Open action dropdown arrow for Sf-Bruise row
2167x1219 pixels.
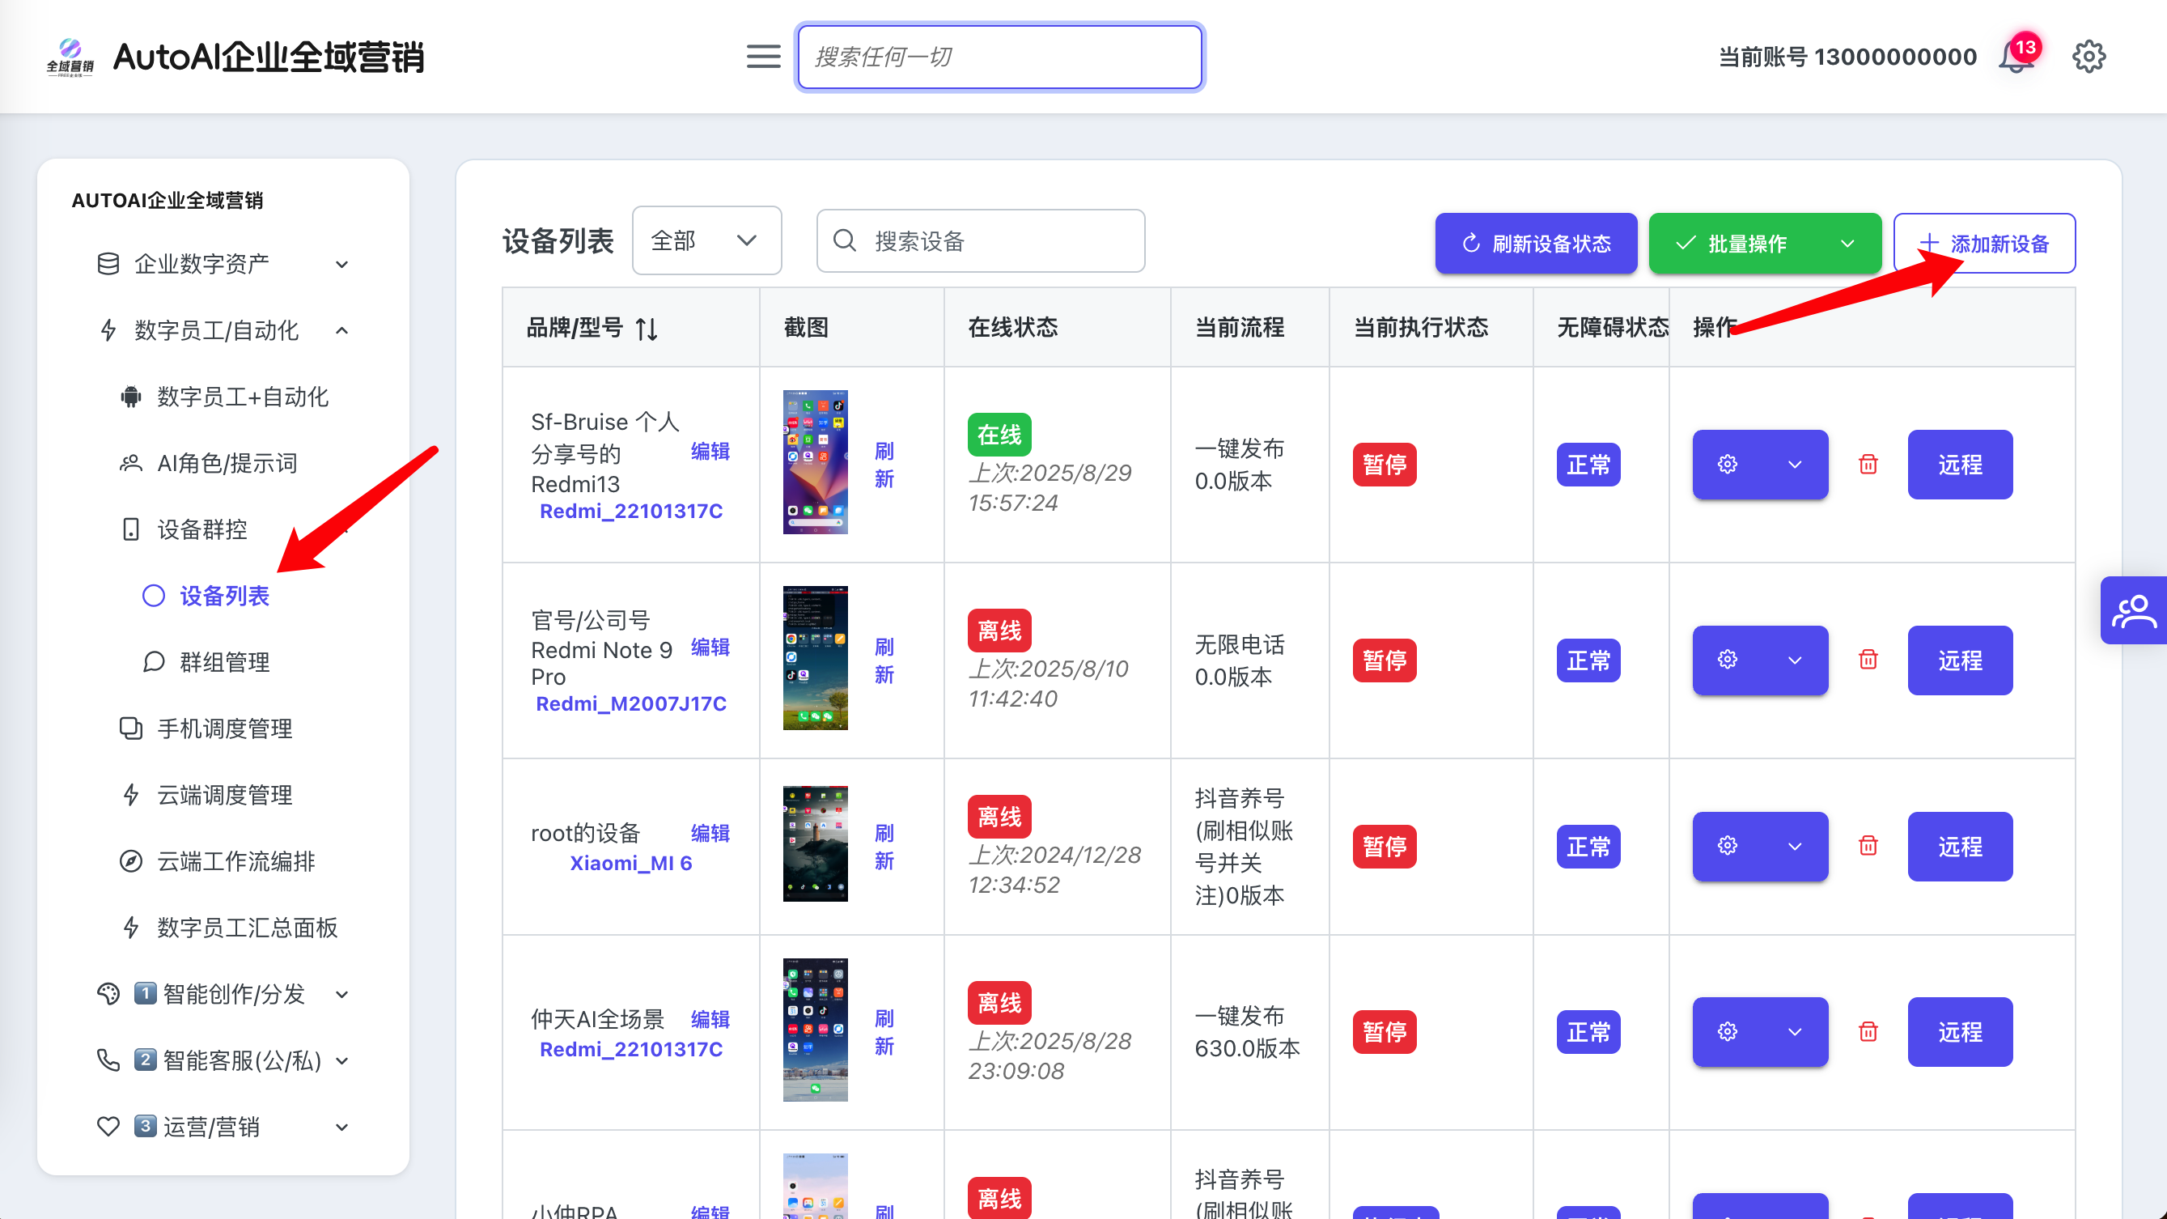pyautogui.click(x=1794, y=465)
